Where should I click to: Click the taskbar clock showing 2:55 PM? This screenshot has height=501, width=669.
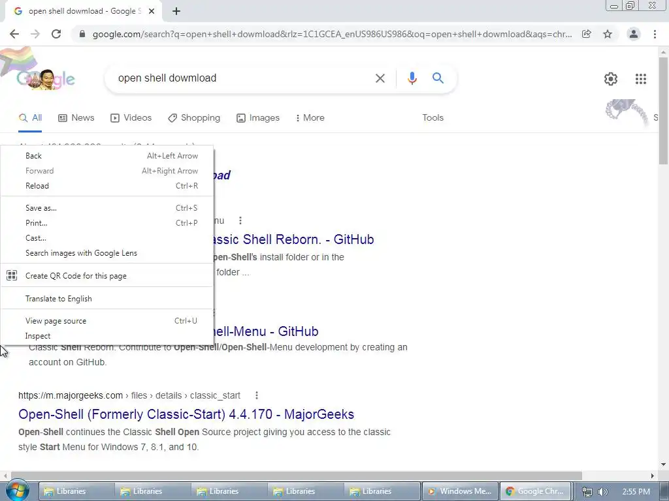pyautogui.click(x=636, y=492)
